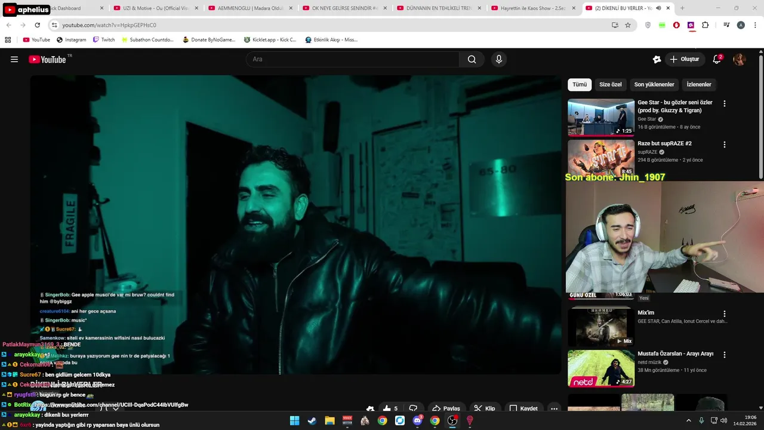Open options for Raze but supRAZE #2
This screenshot has height=430, width=764.
click(x=725, y=145)
